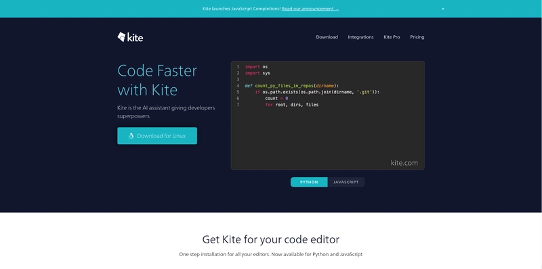Image resolution: width=542 pixels, height=269 pixels.
Task: Click the Kite logo icon
Action: pos(121,37)
